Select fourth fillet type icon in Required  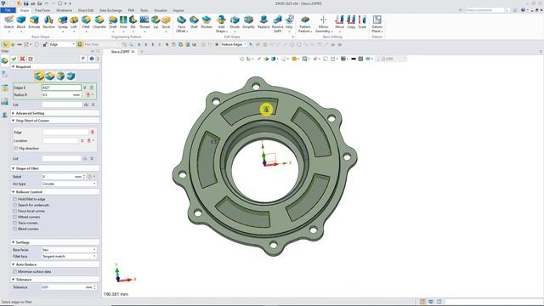[71, 76]
